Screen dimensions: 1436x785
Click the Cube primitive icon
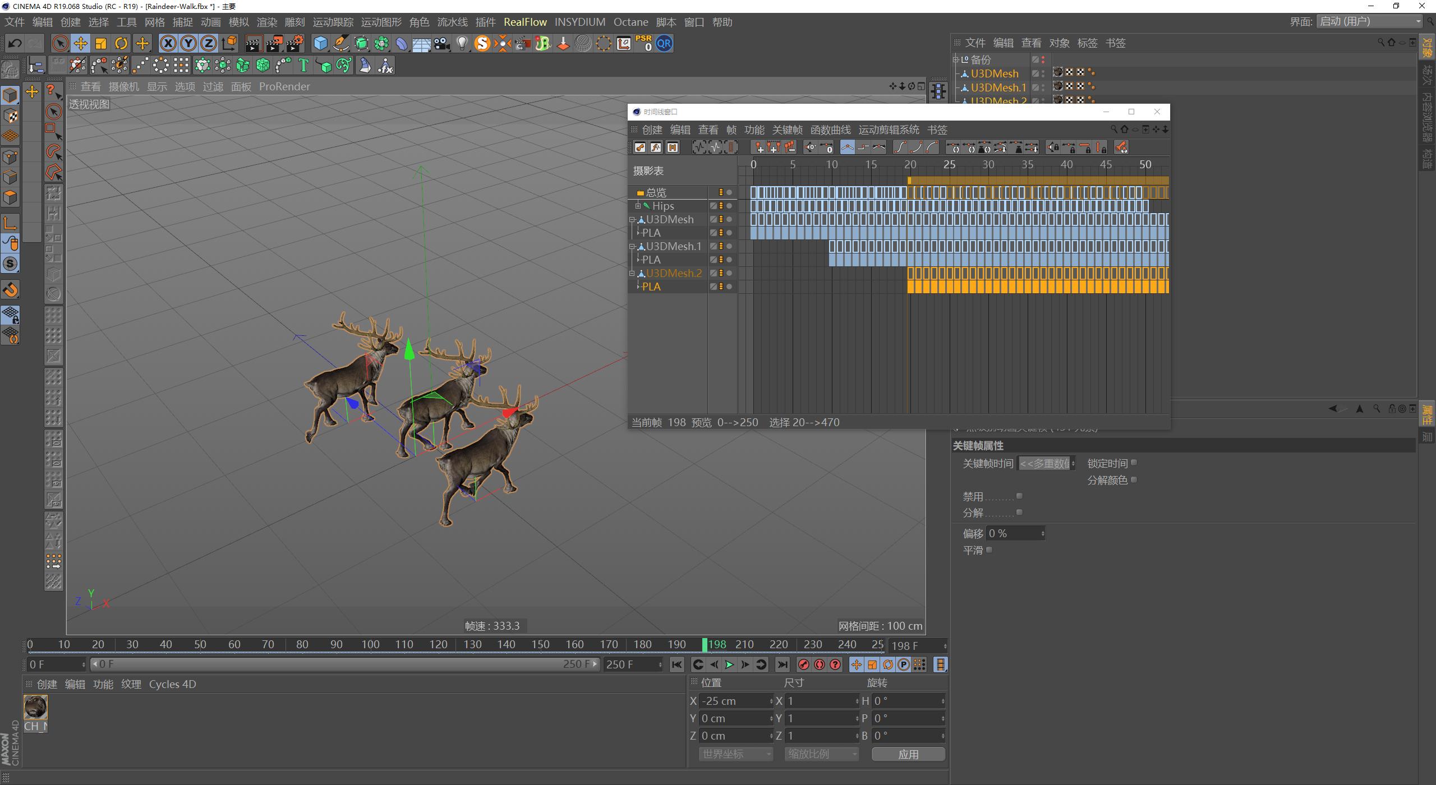click(x=320, y=44)
